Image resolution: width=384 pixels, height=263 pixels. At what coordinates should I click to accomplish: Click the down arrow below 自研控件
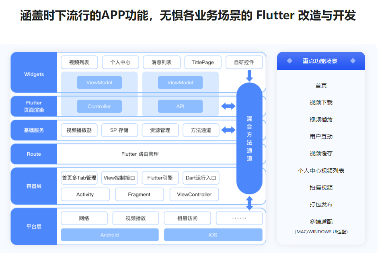[x=249, y=75]
